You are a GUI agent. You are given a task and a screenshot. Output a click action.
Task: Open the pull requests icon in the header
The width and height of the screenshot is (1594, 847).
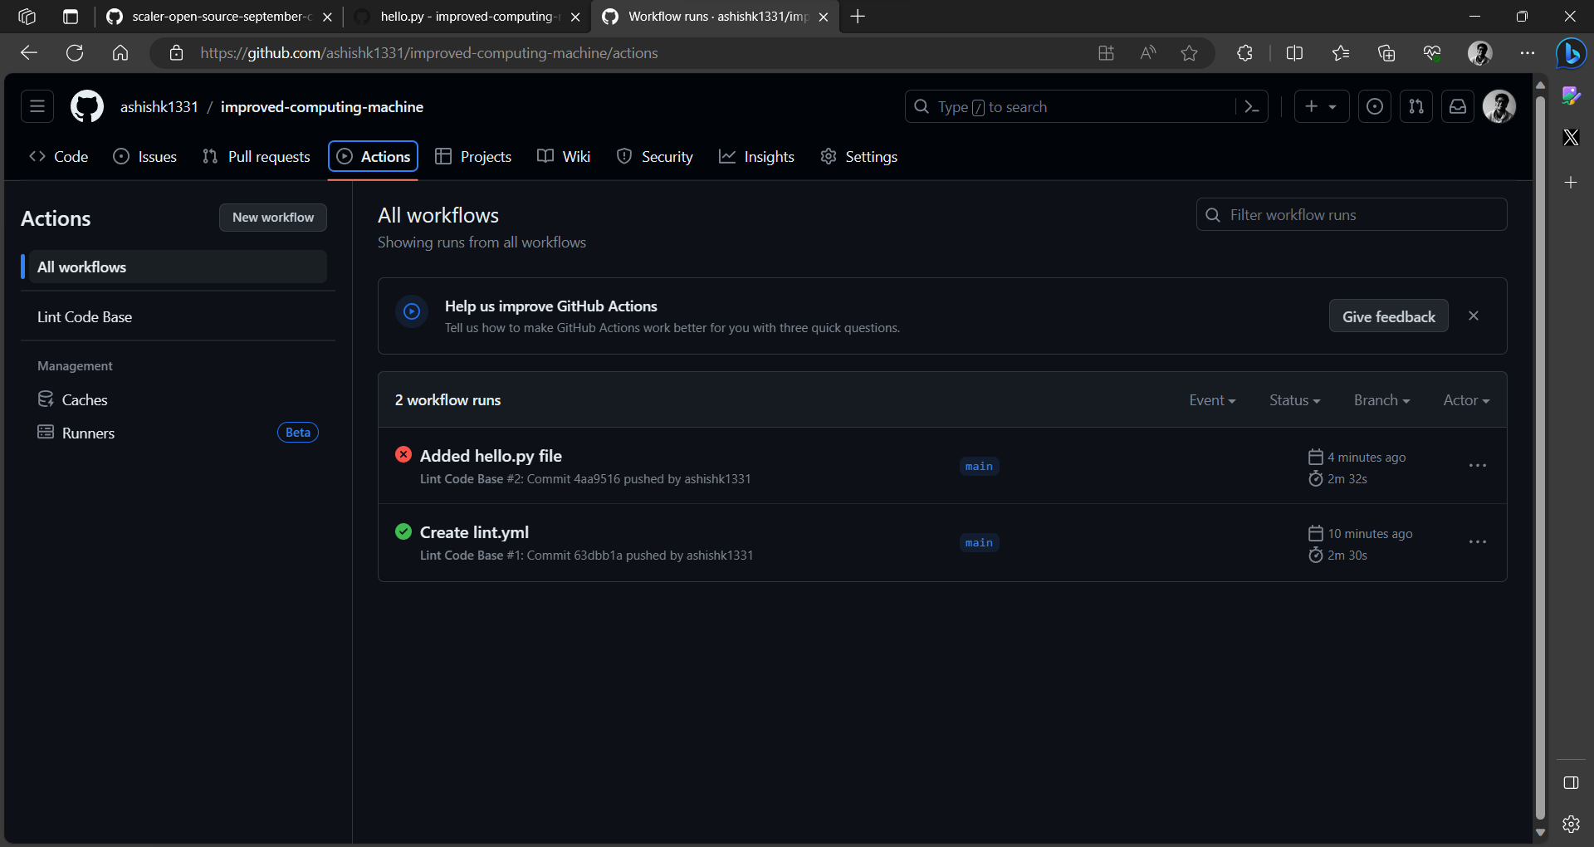1416,106
